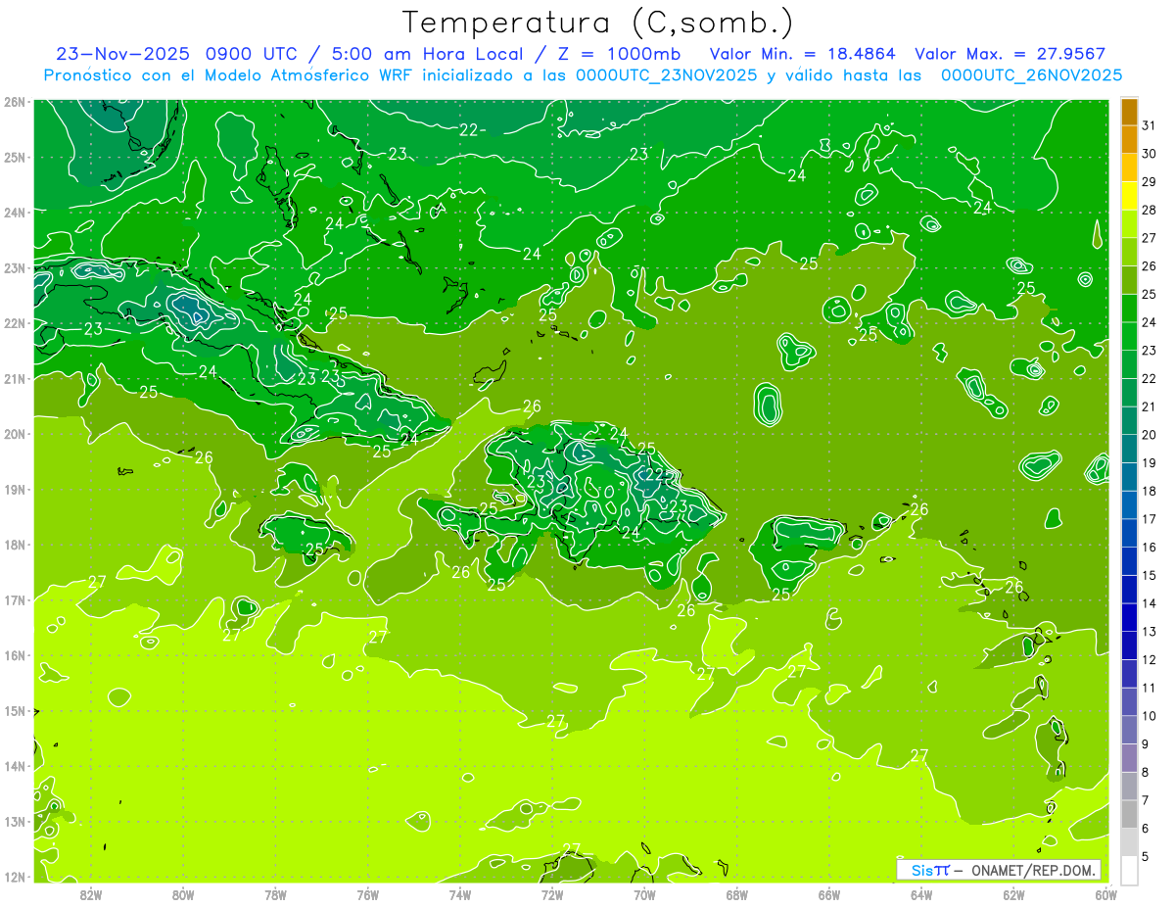Click '0000UTC_26NOV2025' valid-until time text
The width and height of the screenshot is (1175, 908).
pos(1031,75)
